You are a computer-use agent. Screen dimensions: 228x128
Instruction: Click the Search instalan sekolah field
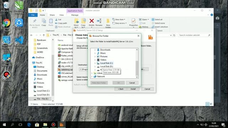click(194, 35)
